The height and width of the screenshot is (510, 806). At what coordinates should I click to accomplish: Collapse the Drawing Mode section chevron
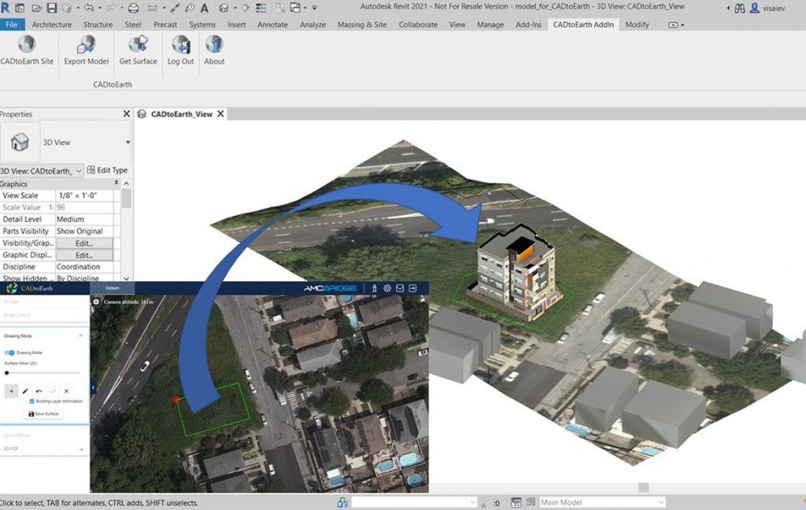click(81, 334)
